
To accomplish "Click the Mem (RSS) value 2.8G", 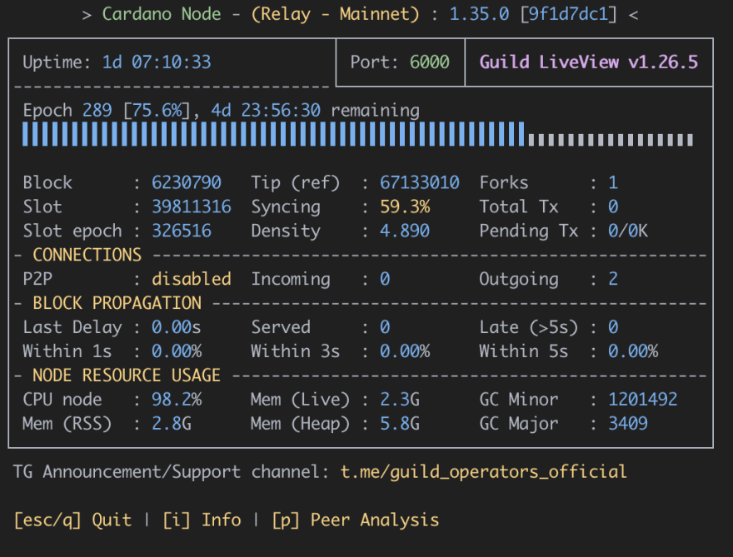I will [171, 423].
